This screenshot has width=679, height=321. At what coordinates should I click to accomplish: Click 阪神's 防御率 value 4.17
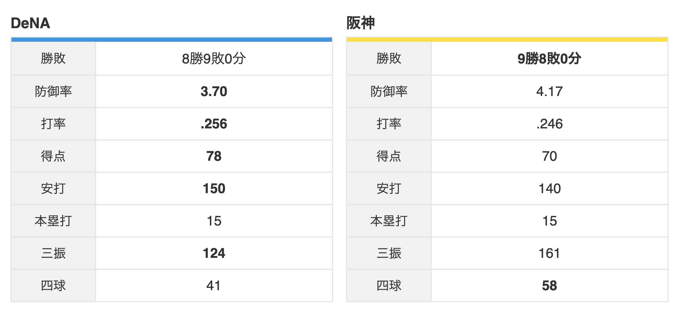(x=549, y=91)
